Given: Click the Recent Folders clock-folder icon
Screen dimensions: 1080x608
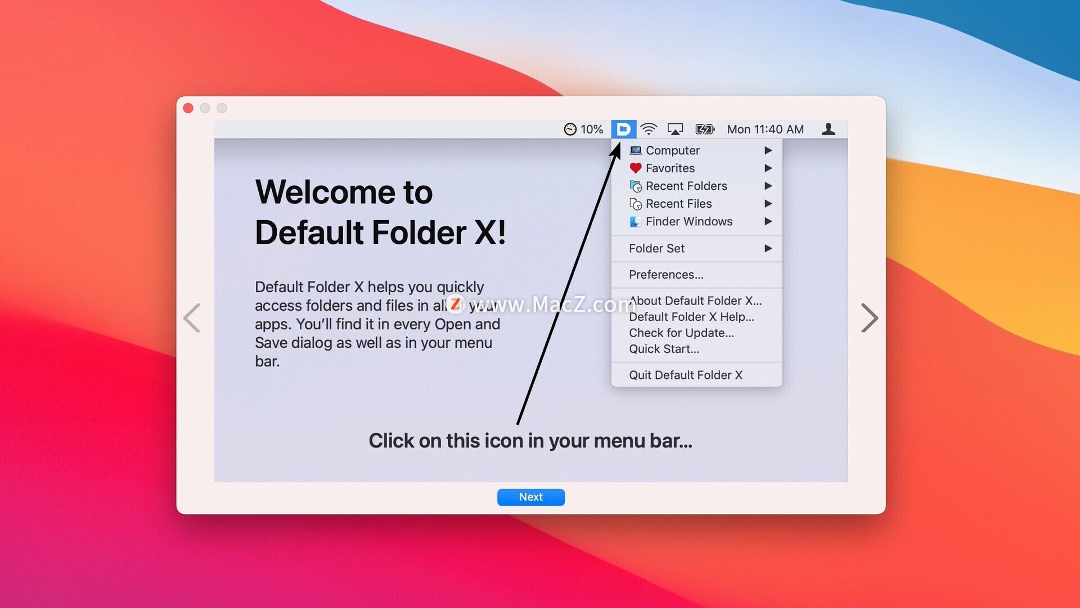Looking at the screenshot, I should [636, 186].
